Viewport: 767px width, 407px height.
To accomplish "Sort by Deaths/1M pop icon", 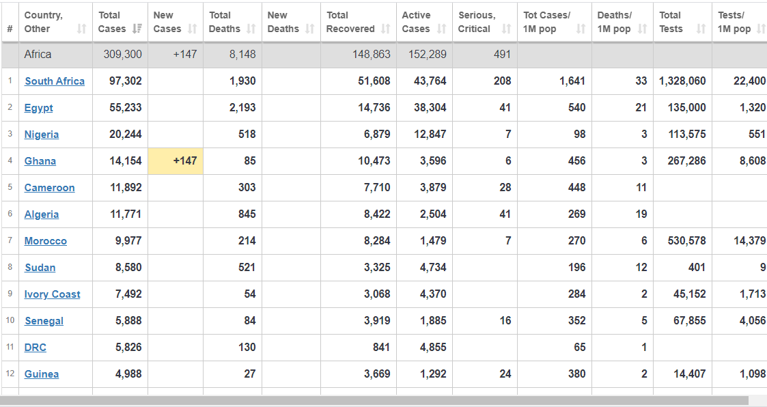I will pos(642,29).
